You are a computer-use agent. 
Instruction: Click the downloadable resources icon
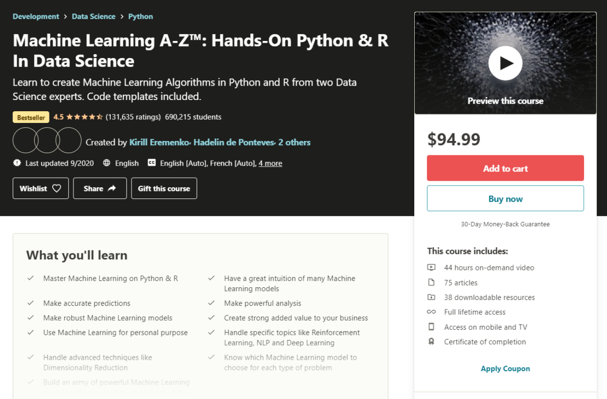tap(432, 297)
